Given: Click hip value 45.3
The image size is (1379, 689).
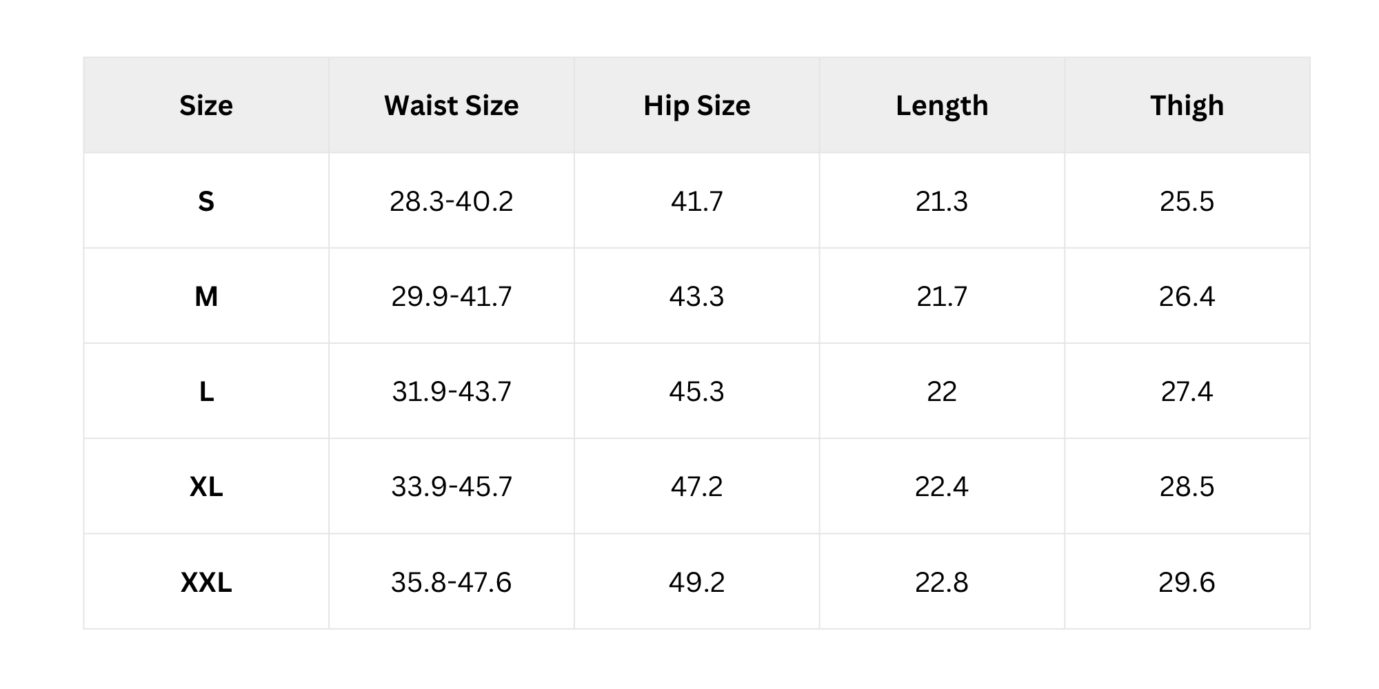Looking at the screenshot, I should tap(696, 392).
